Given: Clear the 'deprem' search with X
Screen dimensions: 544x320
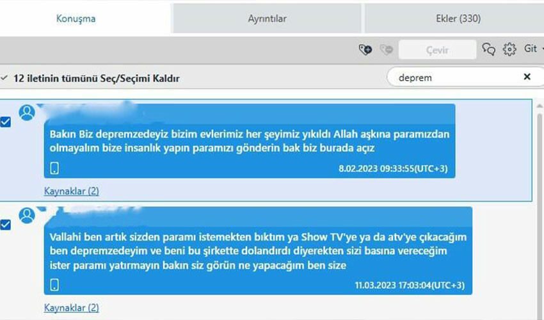Looking at the screenshot, I should coord(527,77).
